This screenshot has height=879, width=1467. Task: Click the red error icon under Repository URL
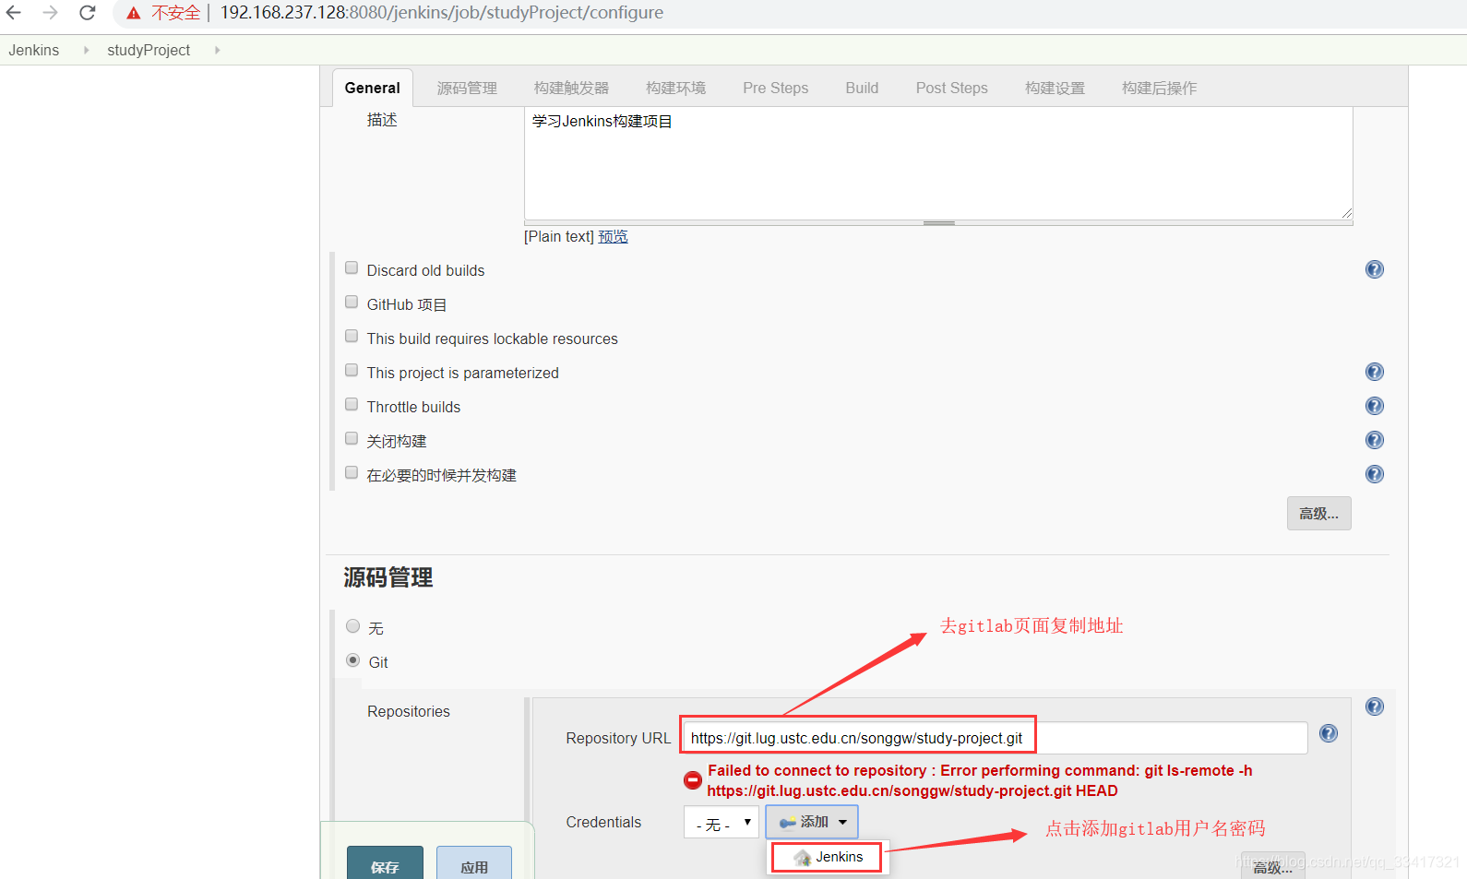[693, 780]
